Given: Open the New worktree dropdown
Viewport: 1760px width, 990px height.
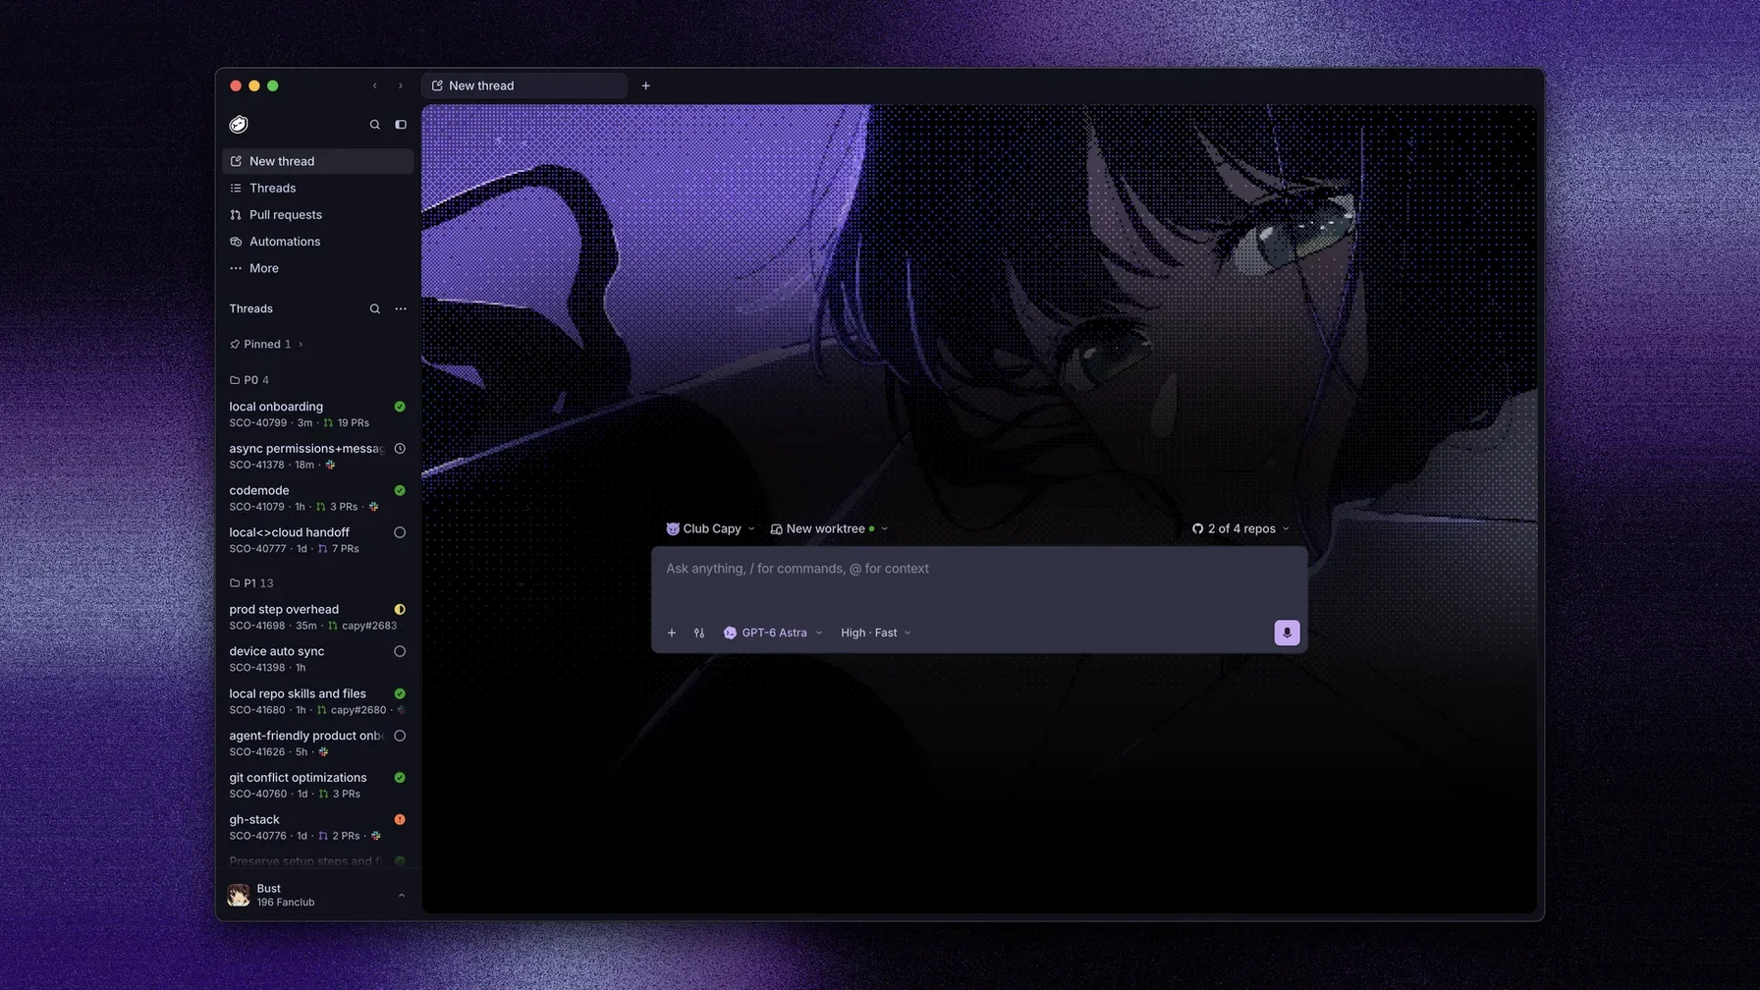Looking at the screenshot, I should point(829,528).
